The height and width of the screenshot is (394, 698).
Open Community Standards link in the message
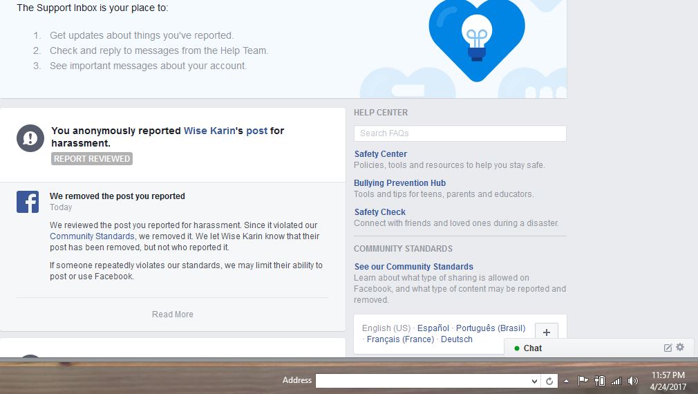pos(92,236)
